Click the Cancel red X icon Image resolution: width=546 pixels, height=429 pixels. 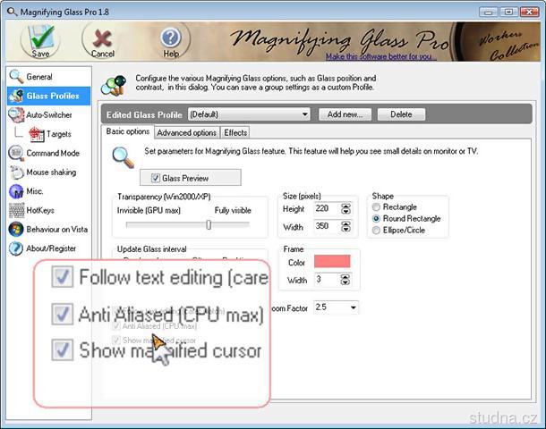[102, 38]
